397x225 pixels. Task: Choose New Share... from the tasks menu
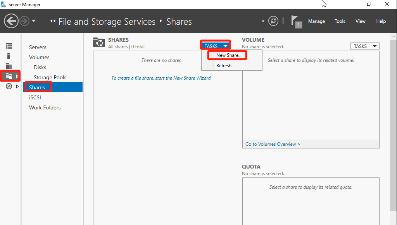pyautogui.click(x=229, y=55)
